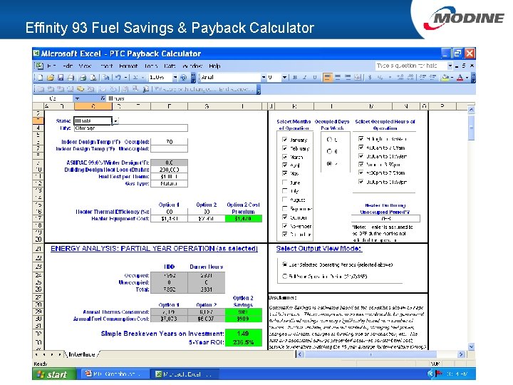
Task: Toggle Underline formatting
Action: tap(315, 78)
